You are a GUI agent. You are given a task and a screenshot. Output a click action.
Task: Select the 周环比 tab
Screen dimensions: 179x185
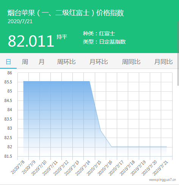(x=66, y=62)
